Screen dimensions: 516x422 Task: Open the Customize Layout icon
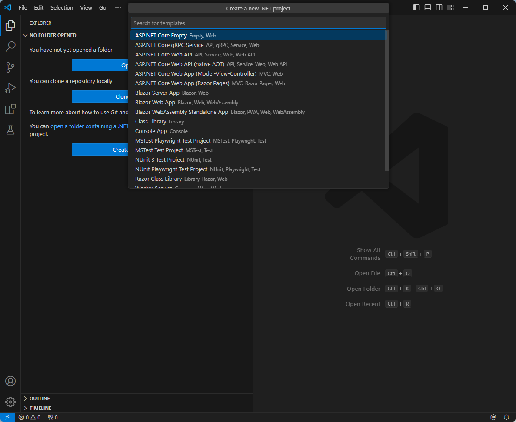pos(450,7)
